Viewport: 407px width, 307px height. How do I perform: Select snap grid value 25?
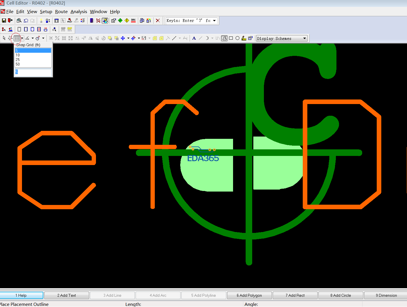[x=33, y=60]
